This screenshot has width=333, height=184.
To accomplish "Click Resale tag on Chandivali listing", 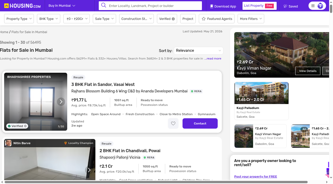I will [107, 144].
